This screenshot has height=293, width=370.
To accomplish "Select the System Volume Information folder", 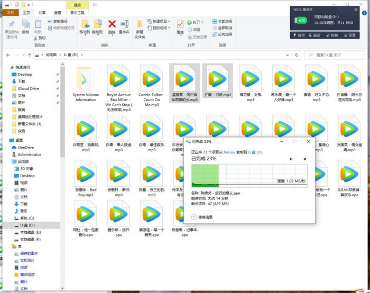I will [85, 84].
